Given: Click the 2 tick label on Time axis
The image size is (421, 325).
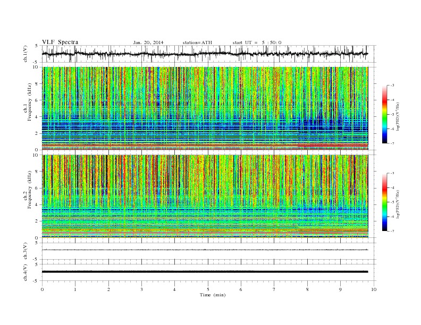Looking at the screenshot, I should coord(108,289).
